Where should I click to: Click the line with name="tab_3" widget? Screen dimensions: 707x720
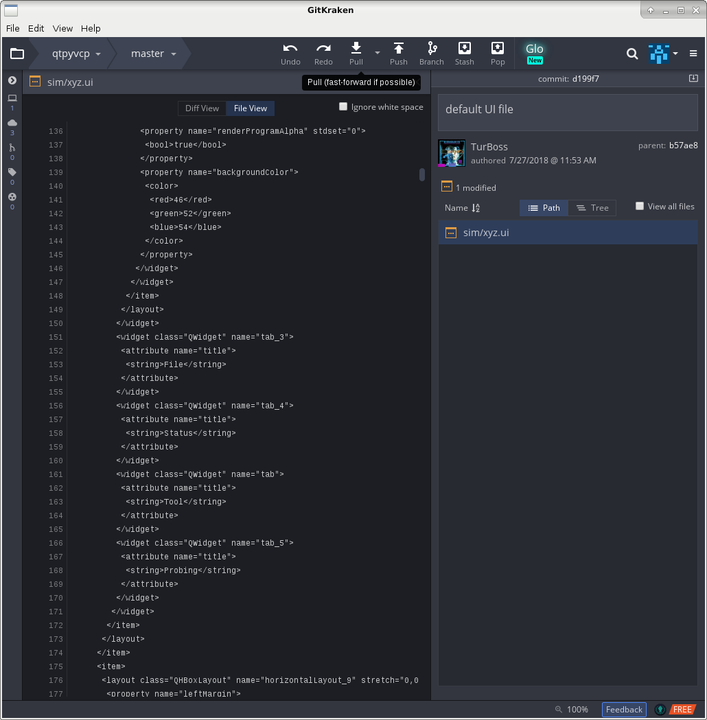point(205,337)
